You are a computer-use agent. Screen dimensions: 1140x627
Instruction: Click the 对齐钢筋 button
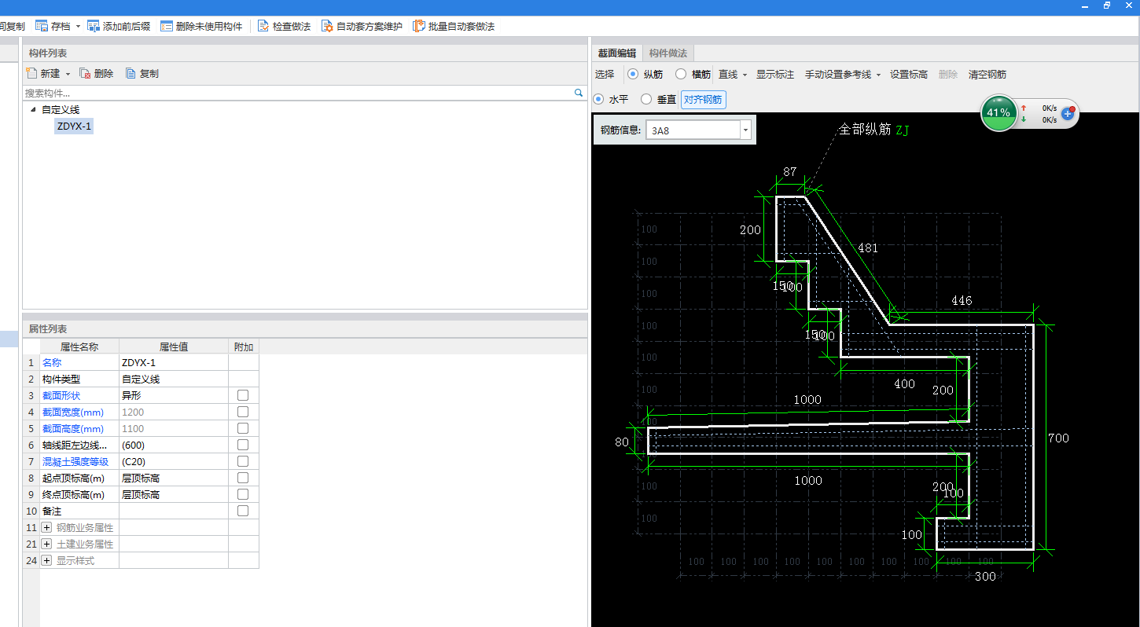pyautogui.click(x=704, y=100)
